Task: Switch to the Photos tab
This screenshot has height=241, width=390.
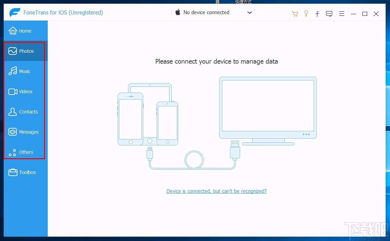Action: 26,51
